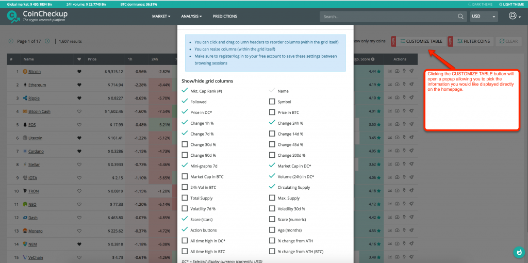The image size is (528, 263).
Task: Enable the Symbol column checkbox
Action: click(x=272, y=102)
